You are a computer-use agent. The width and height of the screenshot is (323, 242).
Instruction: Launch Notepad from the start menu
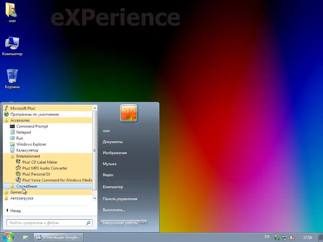[48, 132]
